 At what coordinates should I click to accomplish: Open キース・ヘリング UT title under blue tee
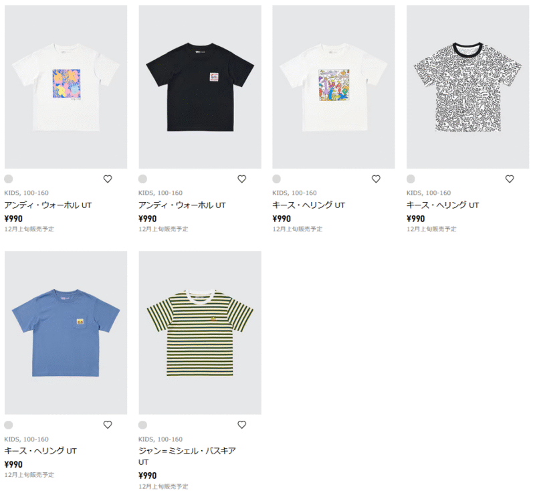point(41,451)
